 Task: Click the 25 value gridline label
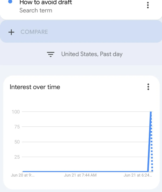[17, 157]
